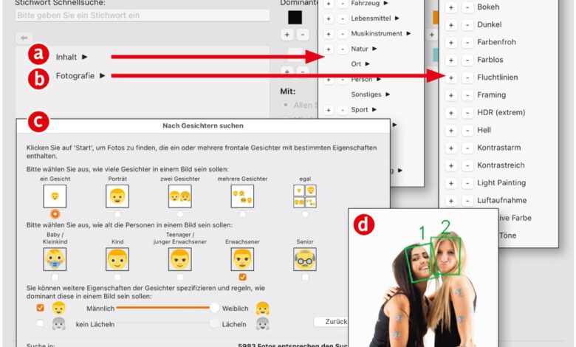Click the minus button below the black swatch
Image resolution: width=576 pixels, height=347 pixels.
coord(303,35)
